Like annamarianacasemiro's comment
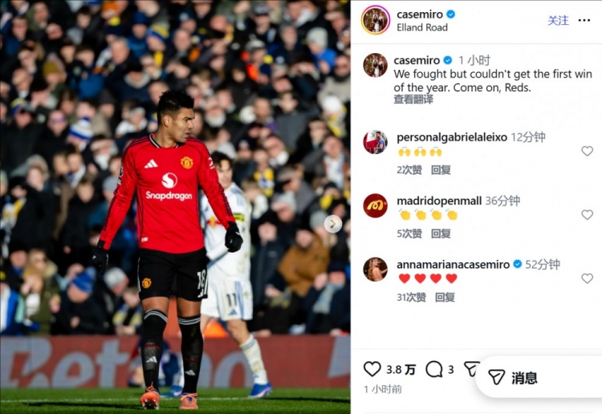Image resolution: width=602 pixels, height=414 pixels. click(x=587, y=278)
